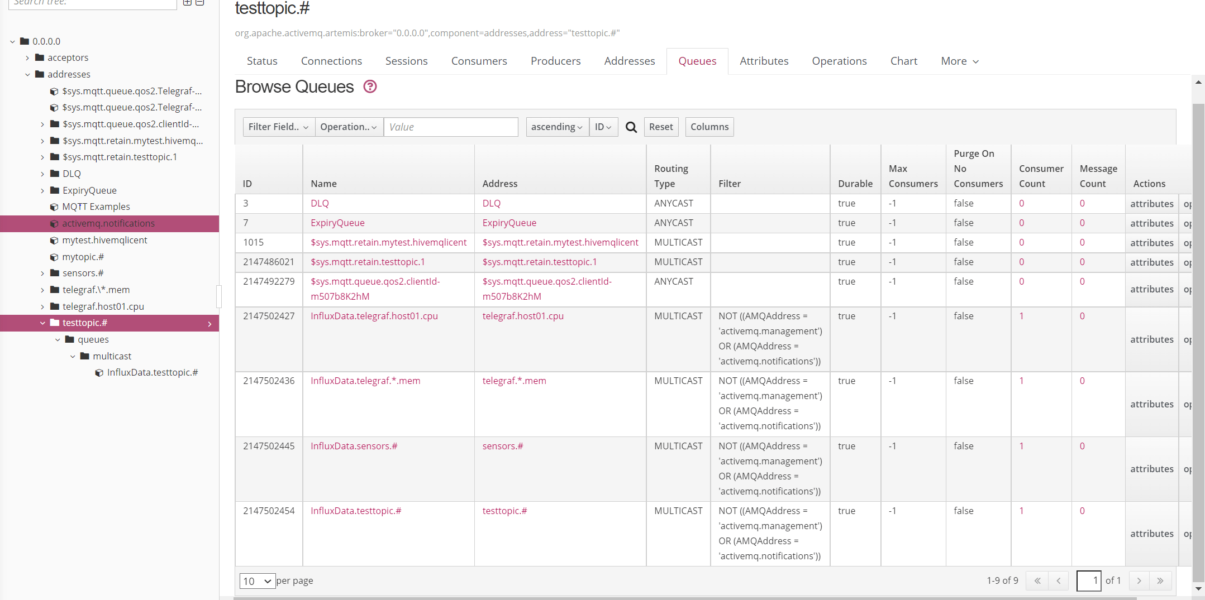Open the Browse Queues help icon
Image resolution: width=1205 pixels, height=600 pixels.
369,87
